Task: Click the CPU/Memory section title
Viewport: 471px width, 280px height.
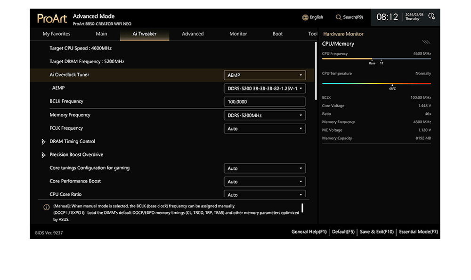Action: click(338, 44)
